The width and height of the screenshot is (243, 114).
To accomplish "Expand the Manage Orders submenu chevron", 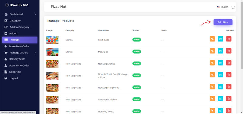I will coord(35,53).
